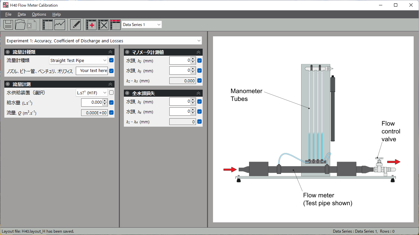Viewport: 419px width, 235px height.
Task: Toggle checkbox for 水頭 h1 row
Action: (x=199, y=102)
